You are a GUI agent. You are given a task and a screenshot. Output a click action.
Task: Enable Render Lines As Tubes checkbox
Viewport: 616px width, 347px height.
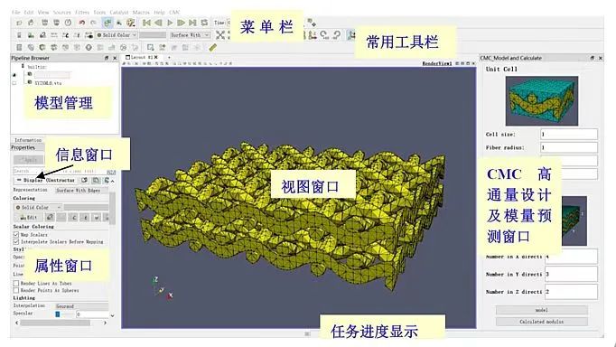click(x=16, y=283)
